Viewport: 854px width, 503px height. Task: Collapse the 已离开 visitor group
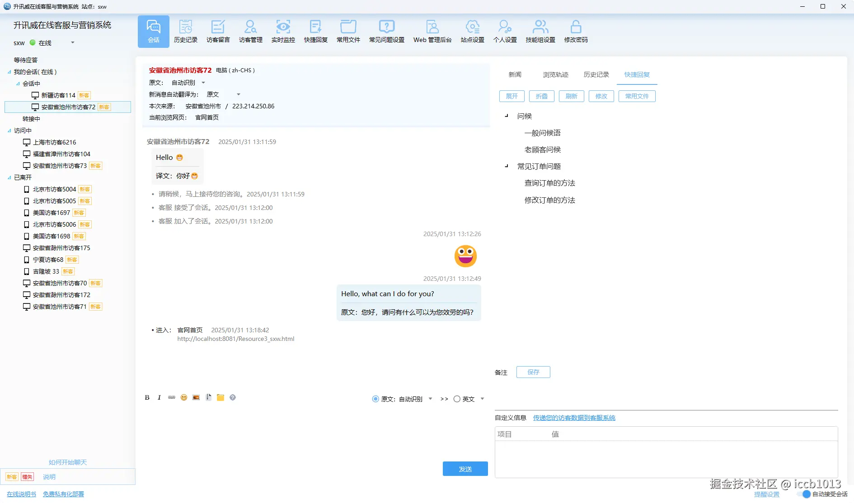9,177
